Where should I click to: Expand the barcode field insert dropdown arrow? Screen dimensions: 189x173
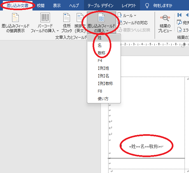pyautogui.click(x=58, y=31)
